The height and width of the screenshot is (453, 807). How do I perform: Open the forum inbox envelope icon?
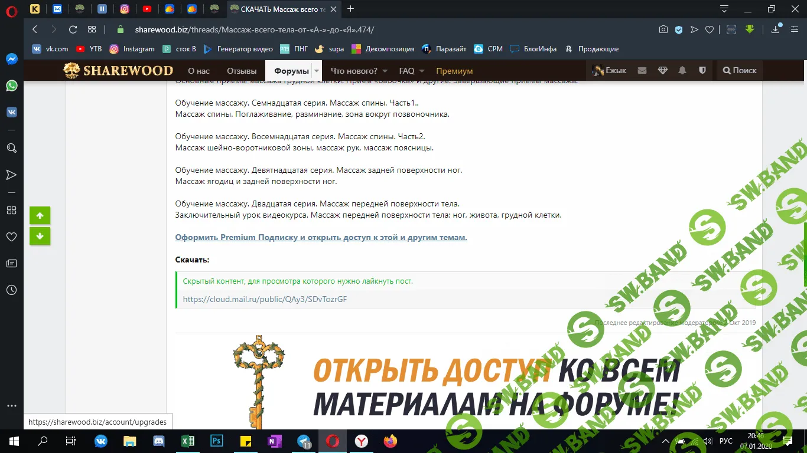642,70
